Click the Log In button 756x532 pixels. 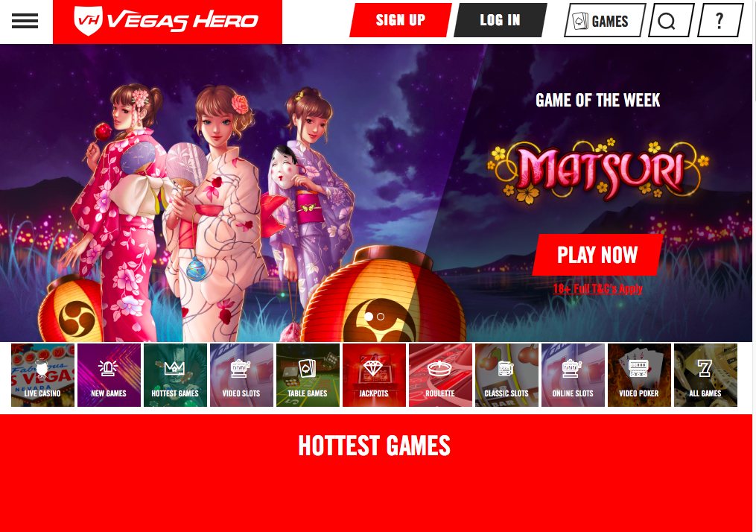coord(501,20)
